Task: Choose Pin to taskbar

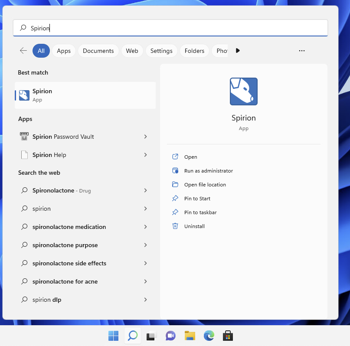Action: pyautogui.click(x=200, y=212)
